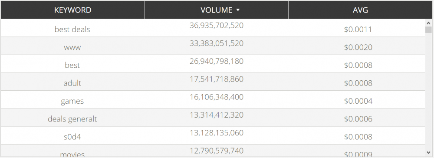Click volume value 36,935,702,520
Viewport: 434px width, 158px height.
coord(217,26)
